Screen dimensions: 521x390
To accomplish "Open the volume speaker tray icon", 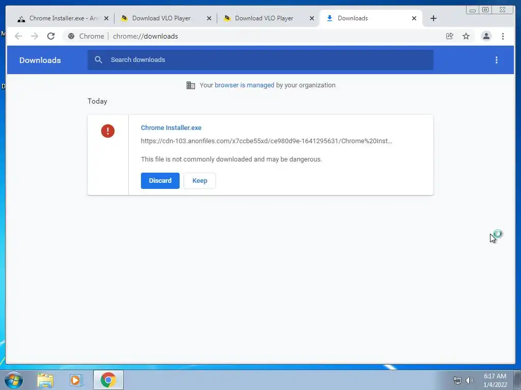I will point(469,380).
